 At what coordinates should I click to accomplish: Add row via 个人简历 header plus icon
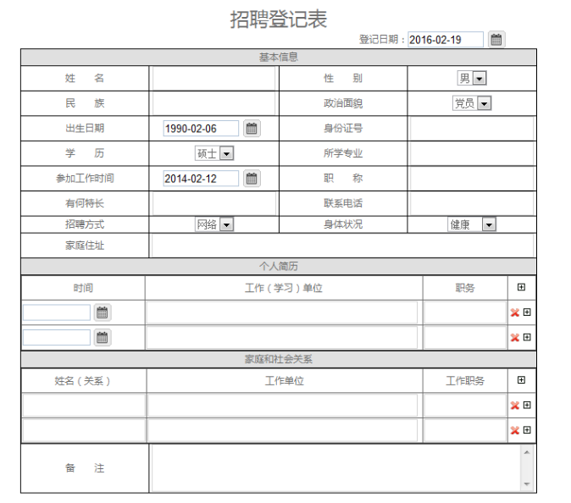[x=521, y=287]
